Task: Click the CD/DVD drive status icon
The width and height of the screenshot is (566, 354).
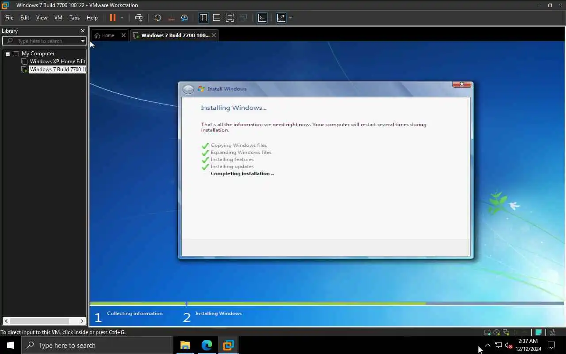Action: click(x=497, y=332)
